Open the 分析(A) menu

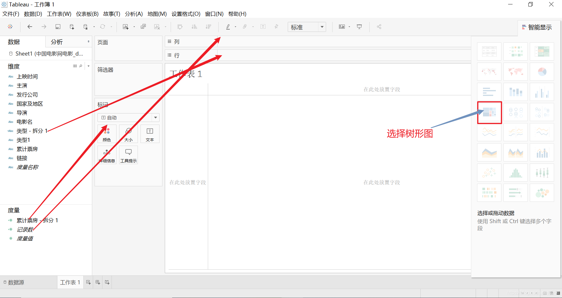[134, 14]
